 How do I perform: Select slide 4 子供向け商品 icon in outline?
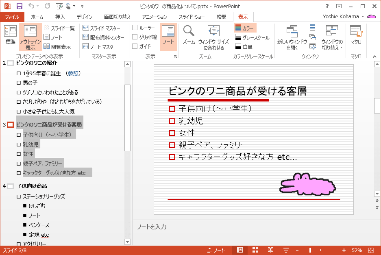coord(10,186)
